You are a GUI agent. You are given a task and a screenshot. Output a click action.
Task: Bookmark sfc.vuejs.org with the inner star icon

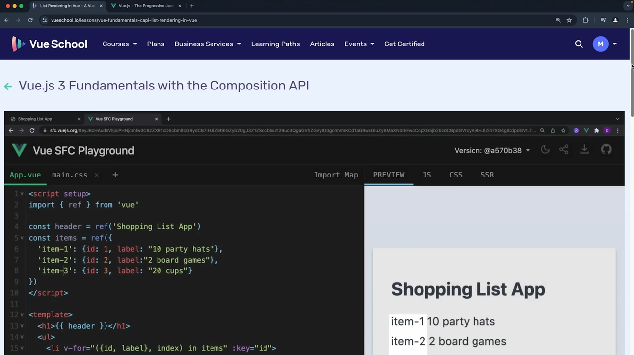563,130
